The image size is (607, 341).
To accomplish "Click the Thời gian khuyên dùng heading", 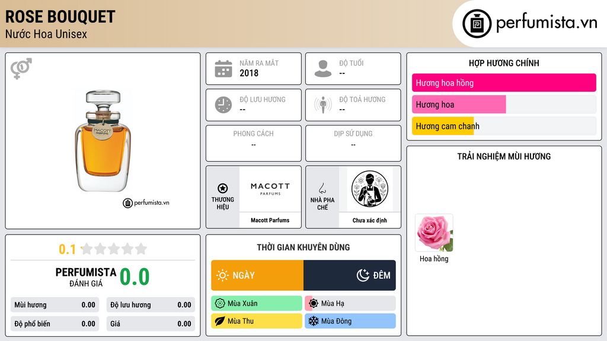I will pyautogui.click(x=303, y=247).
